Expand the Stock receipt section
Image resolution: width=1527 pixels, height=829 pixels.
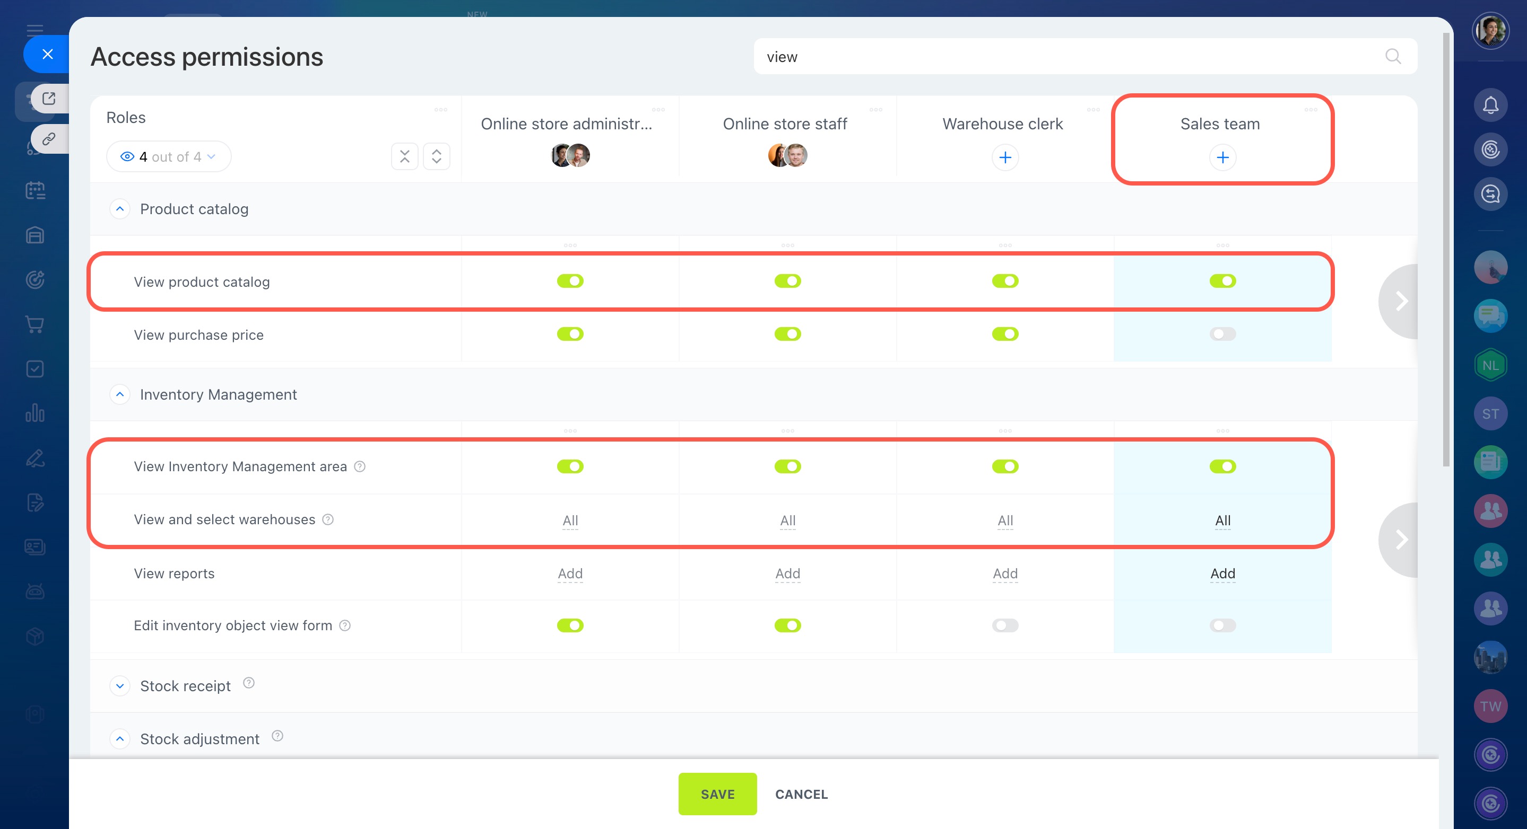(120, 686)
